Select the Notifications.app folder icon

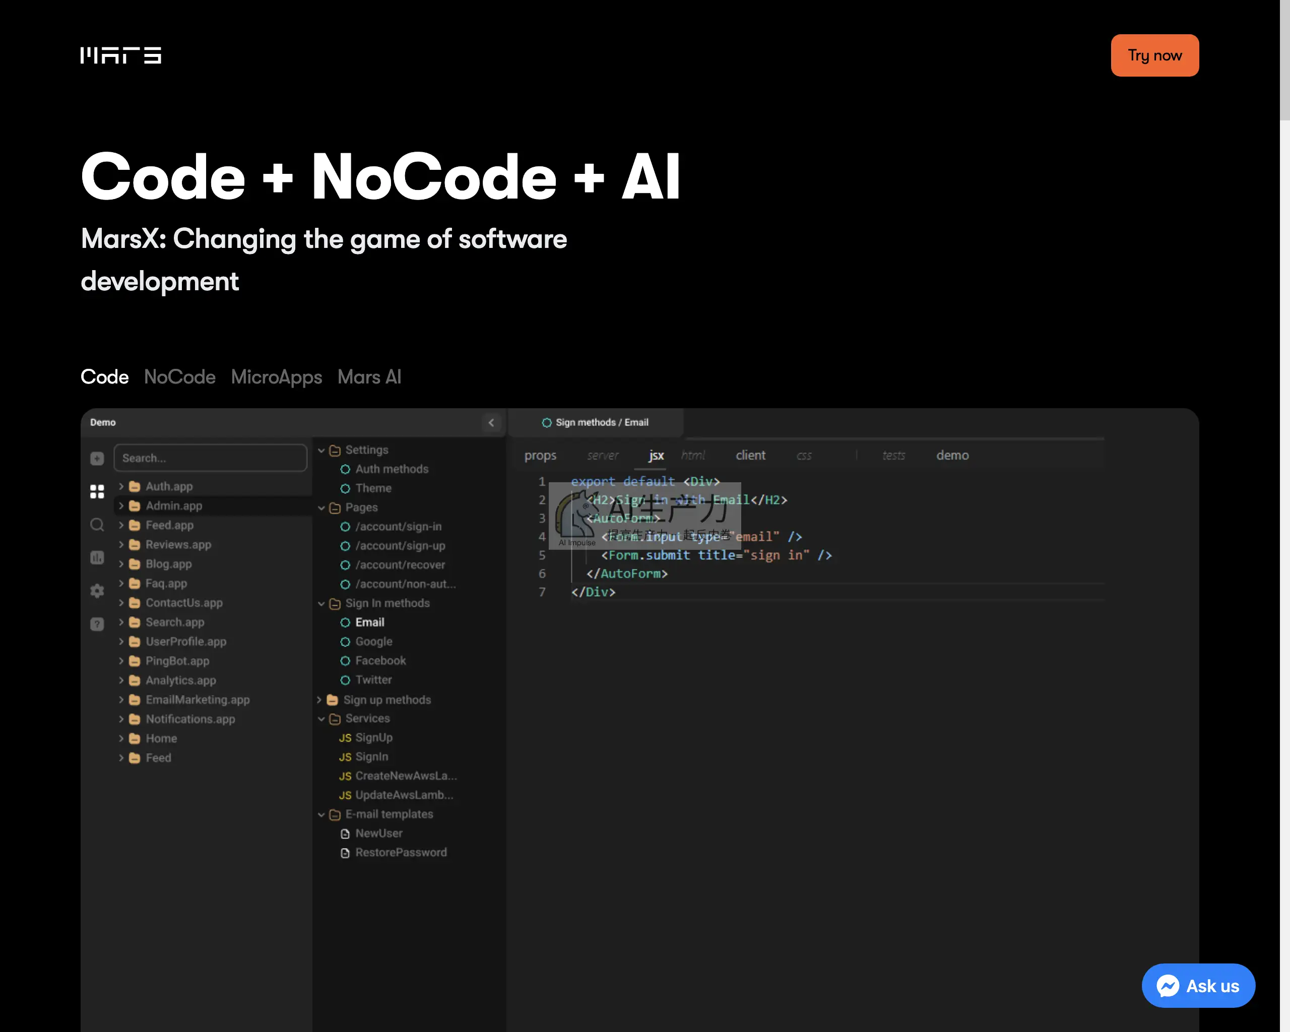coord(135,719)
